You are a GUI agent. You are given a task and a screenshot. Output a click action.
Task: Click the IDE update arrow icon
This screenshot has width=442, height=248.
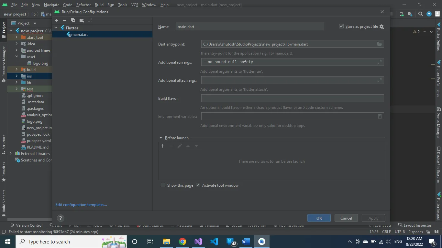tap(429, 14)
